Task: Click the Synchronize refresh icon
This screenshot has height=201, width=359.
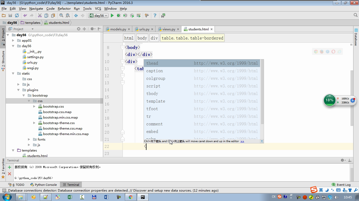Action: point(17,16)
